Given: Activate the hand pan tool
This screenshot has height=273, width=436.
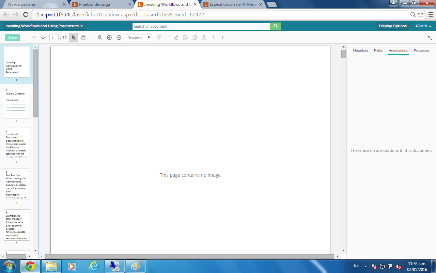Looking at the screenshot, I should click(x=83, y=38).
